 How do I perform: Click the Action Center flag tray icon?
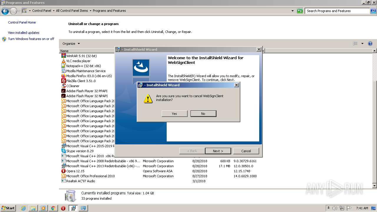pos(349,208)
